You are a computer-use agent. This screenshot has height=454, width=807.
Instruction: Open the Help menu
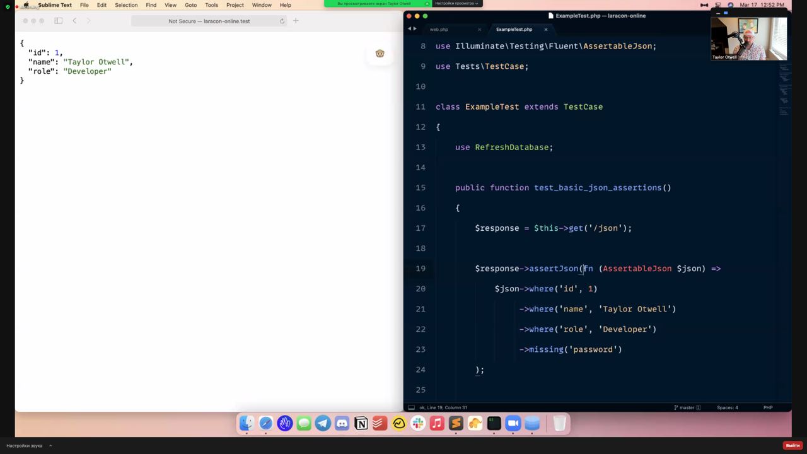click(285, 5)
